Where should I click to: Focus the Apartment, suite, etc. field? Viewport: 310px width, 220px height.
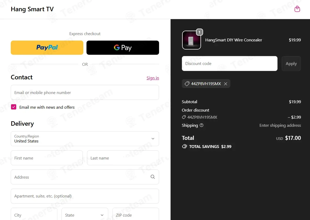point(85,196)
